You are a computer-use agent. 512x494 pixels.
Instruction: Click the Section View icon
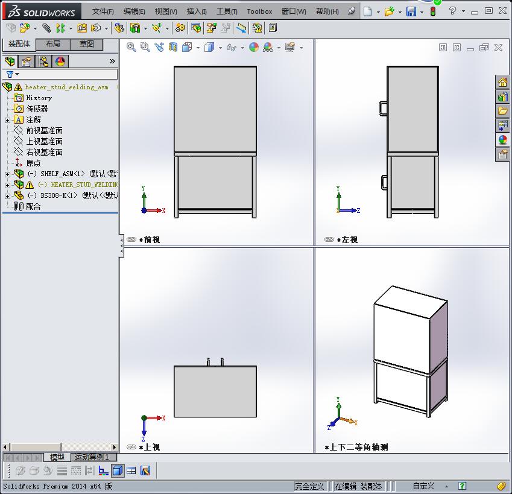pos(173,47)
